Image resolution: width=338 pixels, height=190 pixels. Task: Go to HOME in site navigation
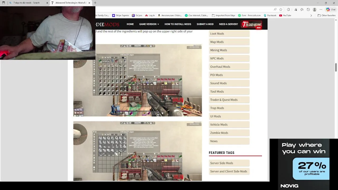[x=130, y=24]
